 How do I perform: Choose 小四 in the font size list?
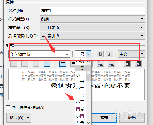point(80,116)
